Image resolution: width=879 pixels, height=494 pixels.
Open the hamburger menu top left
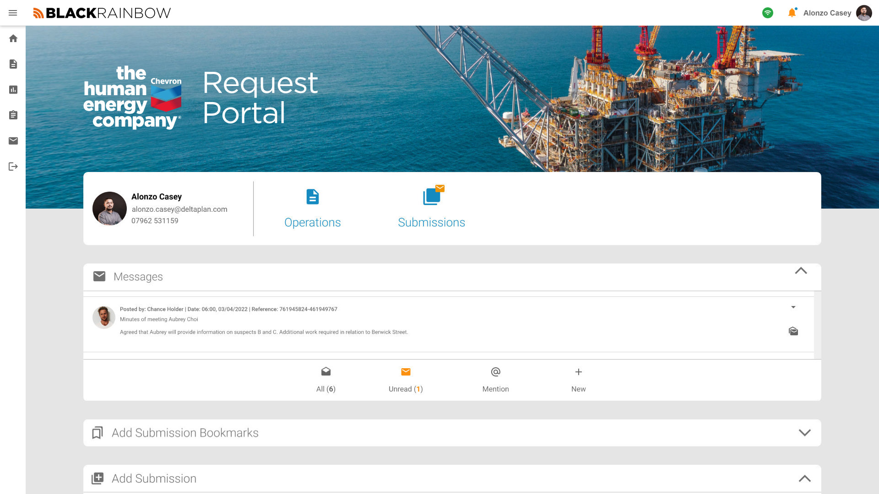point(13,13)
